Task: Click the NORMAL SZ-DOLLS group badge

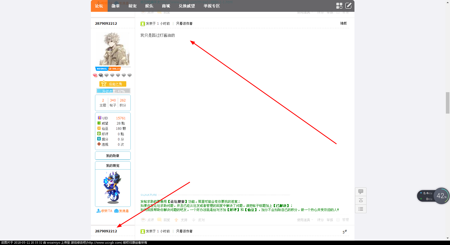Action: (x=108, y=69)
